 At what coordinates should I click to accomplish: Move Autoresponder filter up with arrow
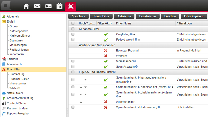81,102
